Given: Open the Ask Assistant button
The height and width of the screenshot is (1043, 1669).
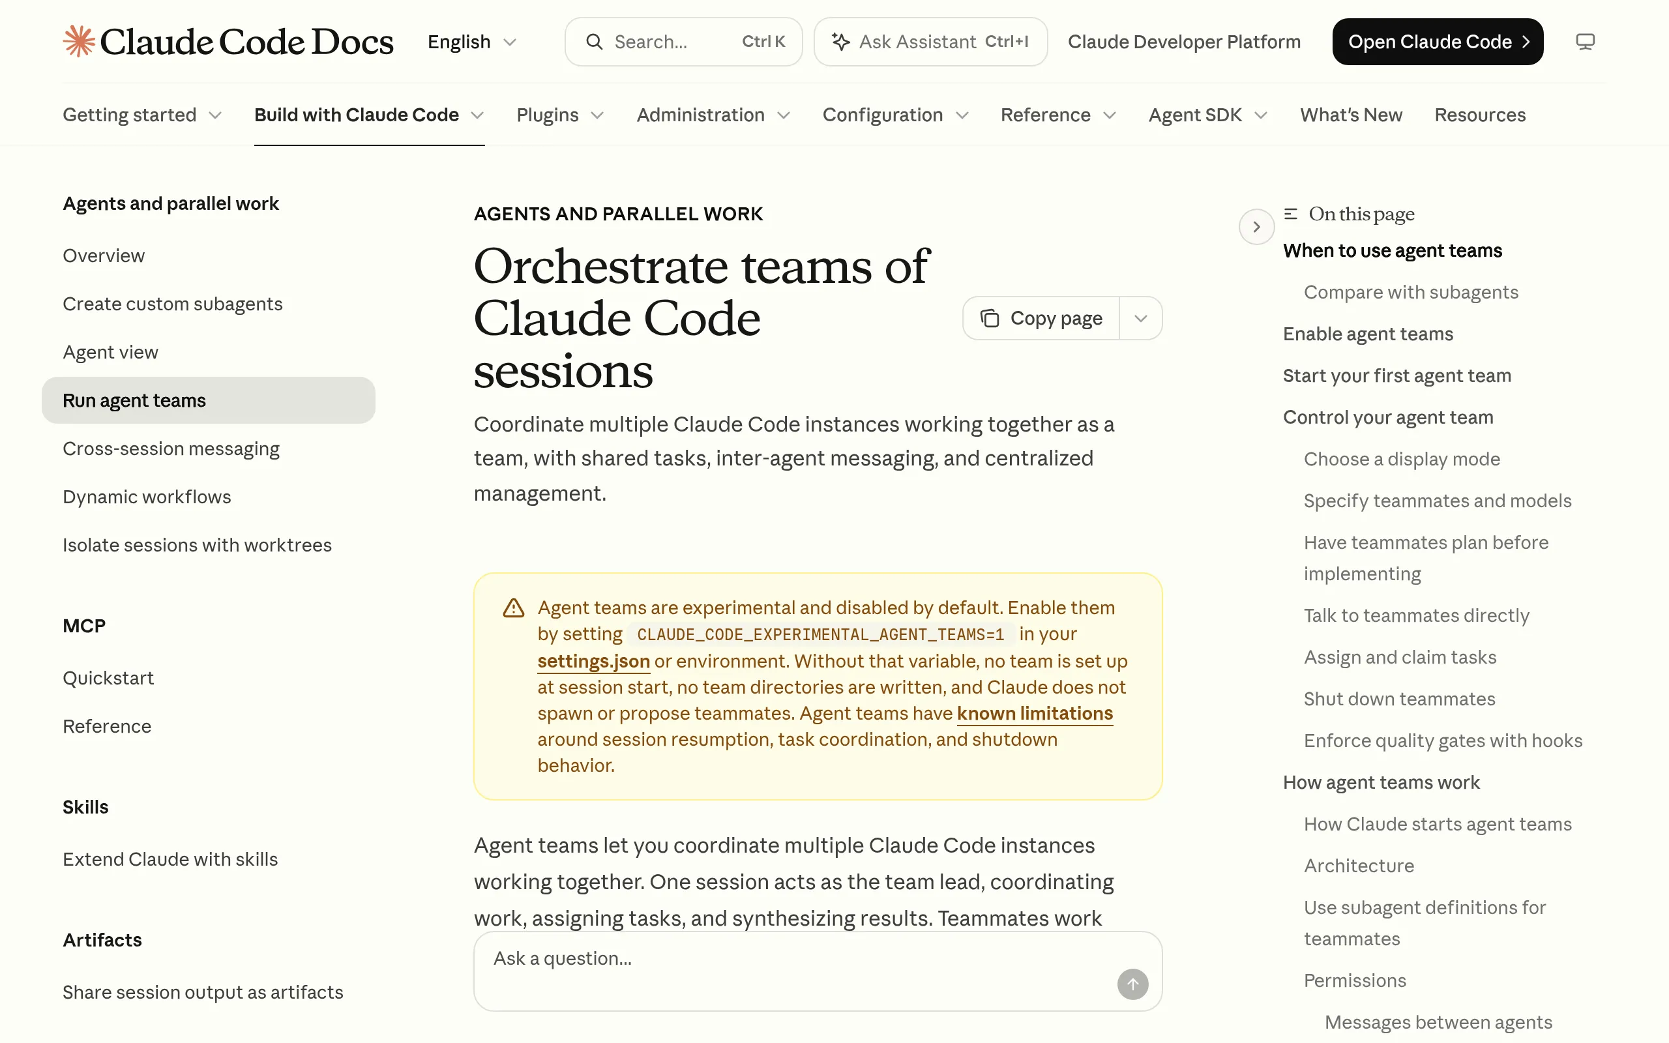Looking at the screenshot, I should pyautogui.click(x=930, y=42).
